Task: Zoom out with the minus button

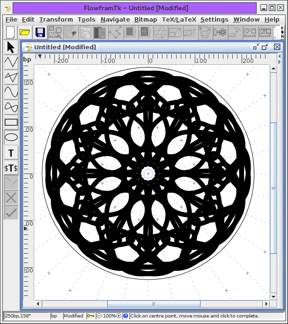Action: coord(99,316)
